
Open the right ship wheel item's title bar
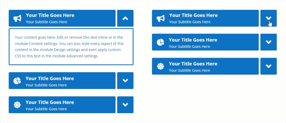click(x=193, y=64)
